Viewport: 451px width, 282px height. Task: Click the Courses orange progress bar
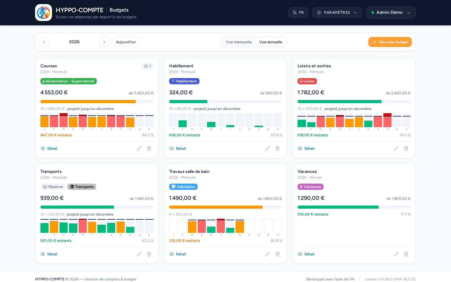tap(97, 102)
